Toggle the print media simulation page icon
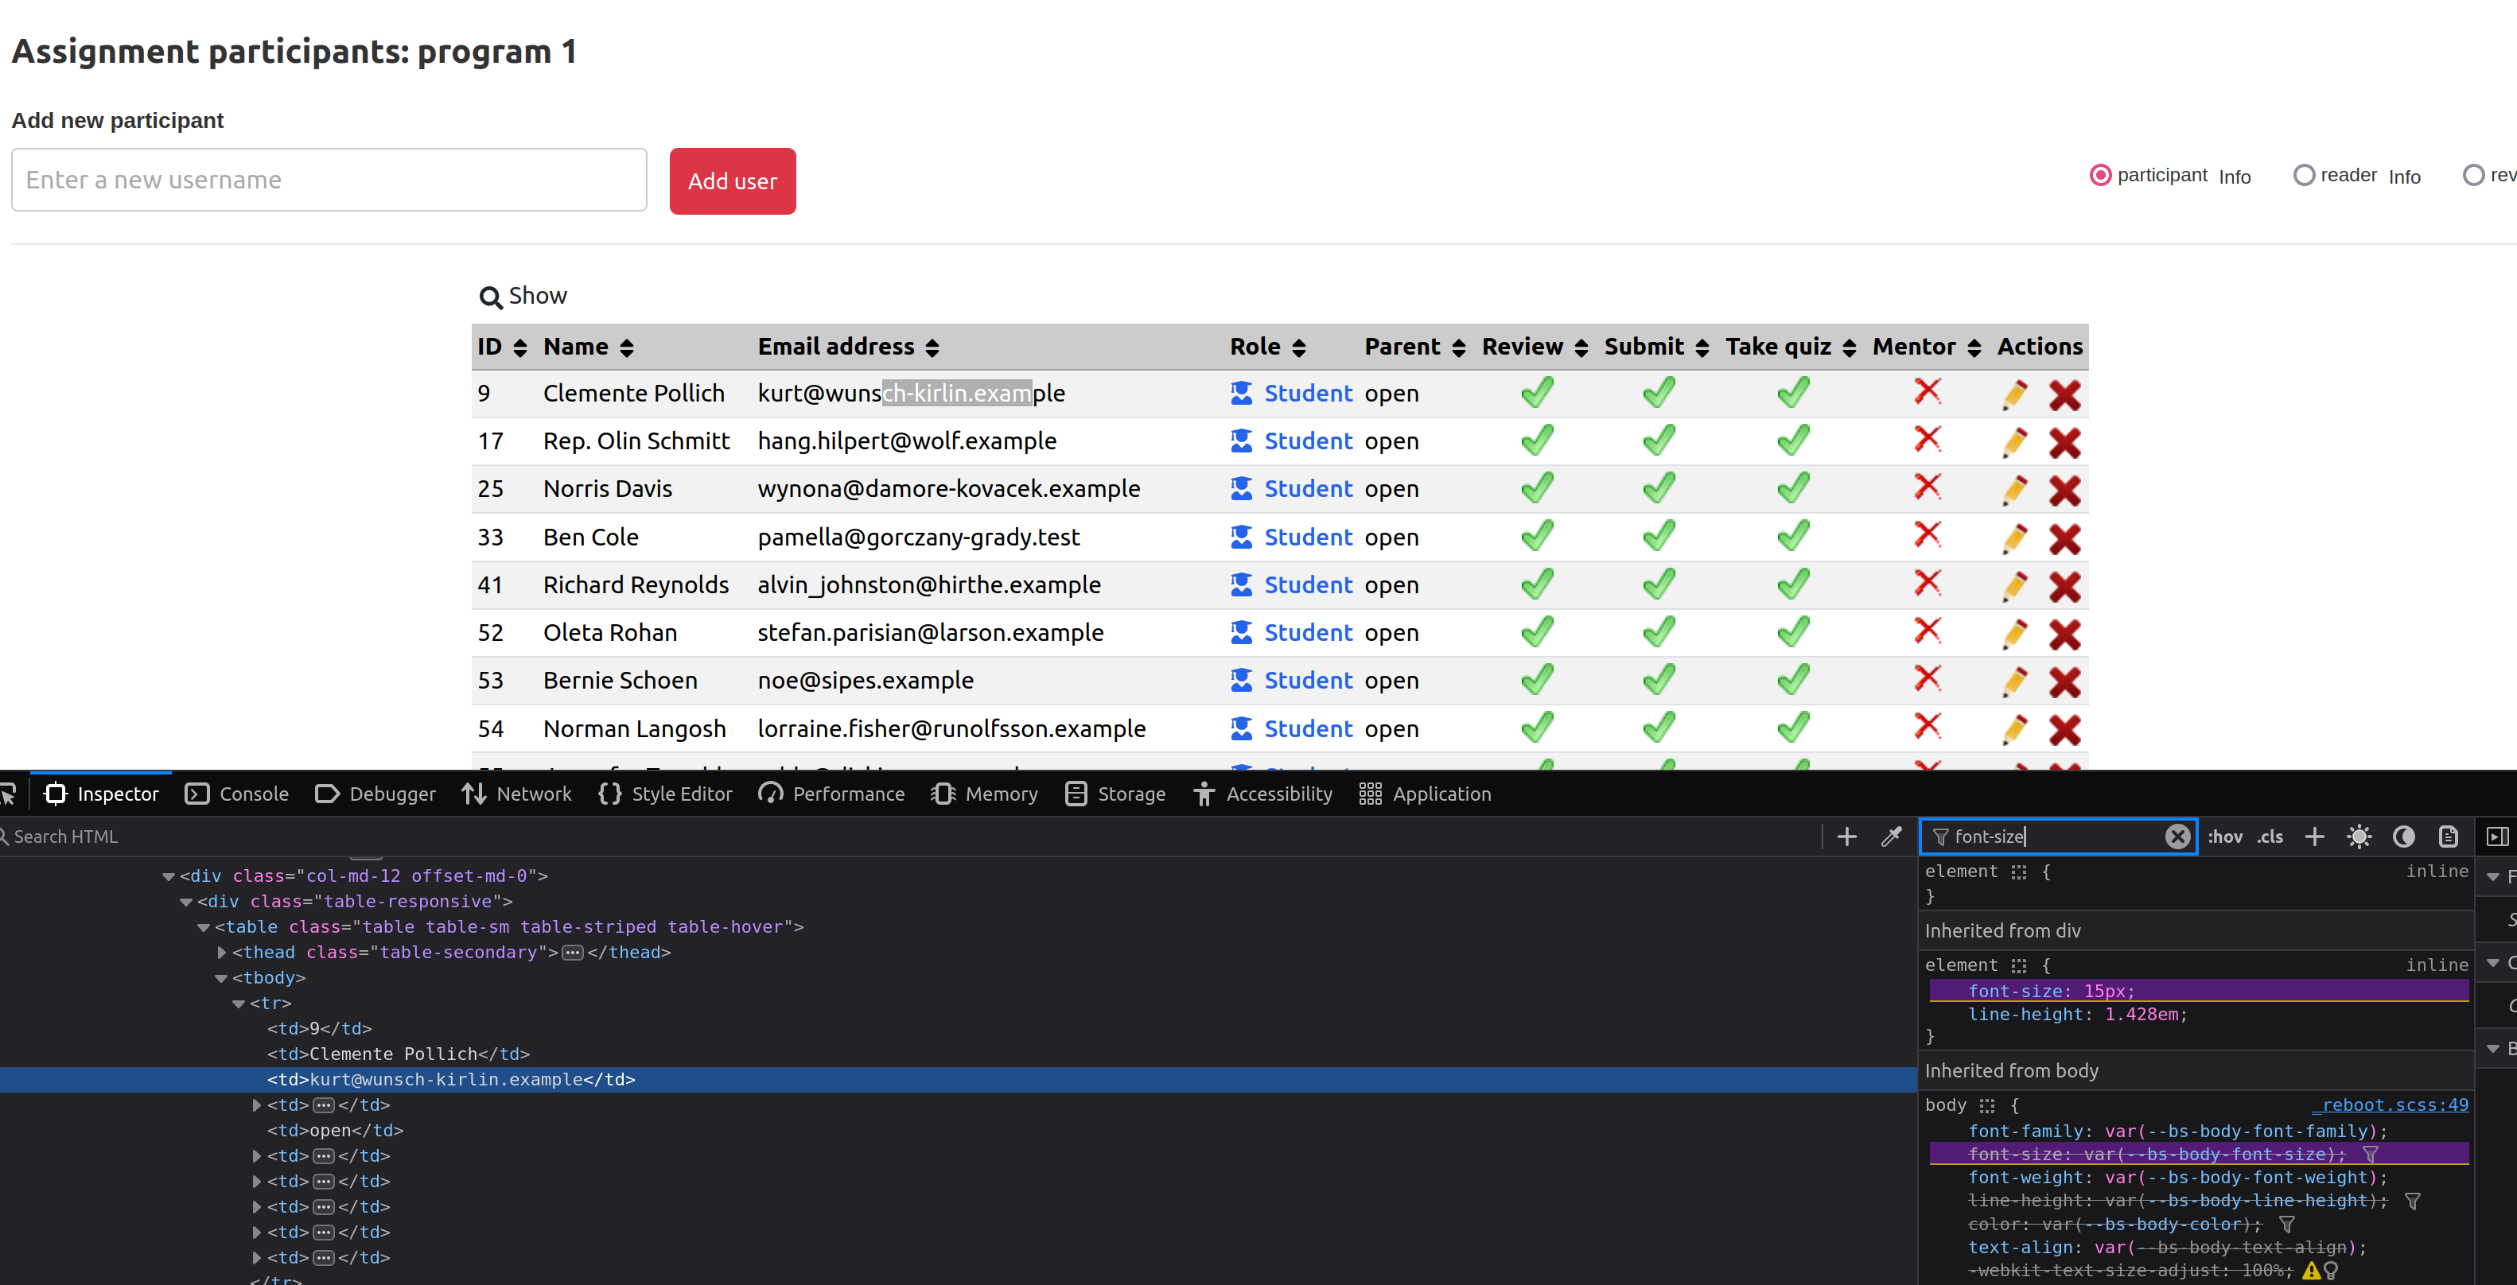The width and height of the screenshot is (2517, 1285). 2448,837
